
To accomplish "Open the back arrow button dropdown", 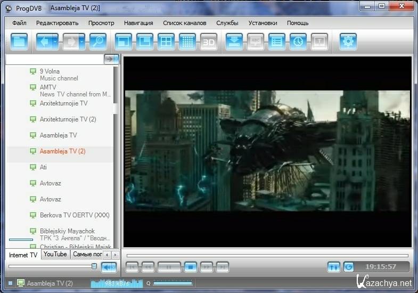I will 56,42.
